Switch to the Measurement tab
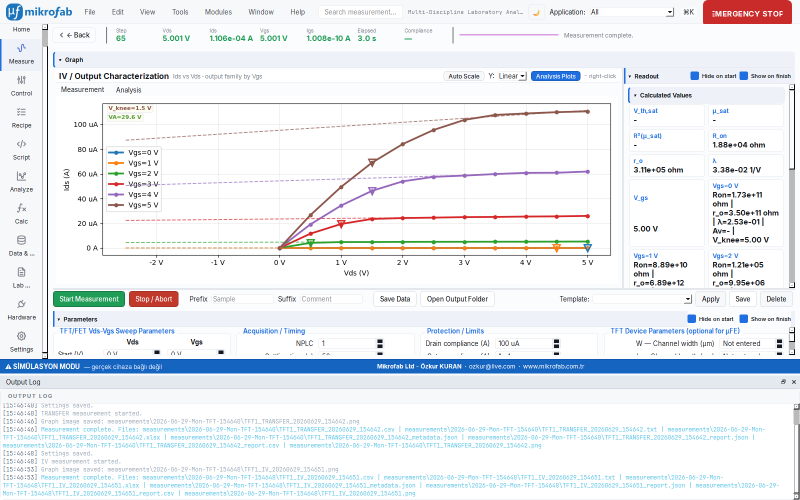800x500 pixels. tap(82, 89)
